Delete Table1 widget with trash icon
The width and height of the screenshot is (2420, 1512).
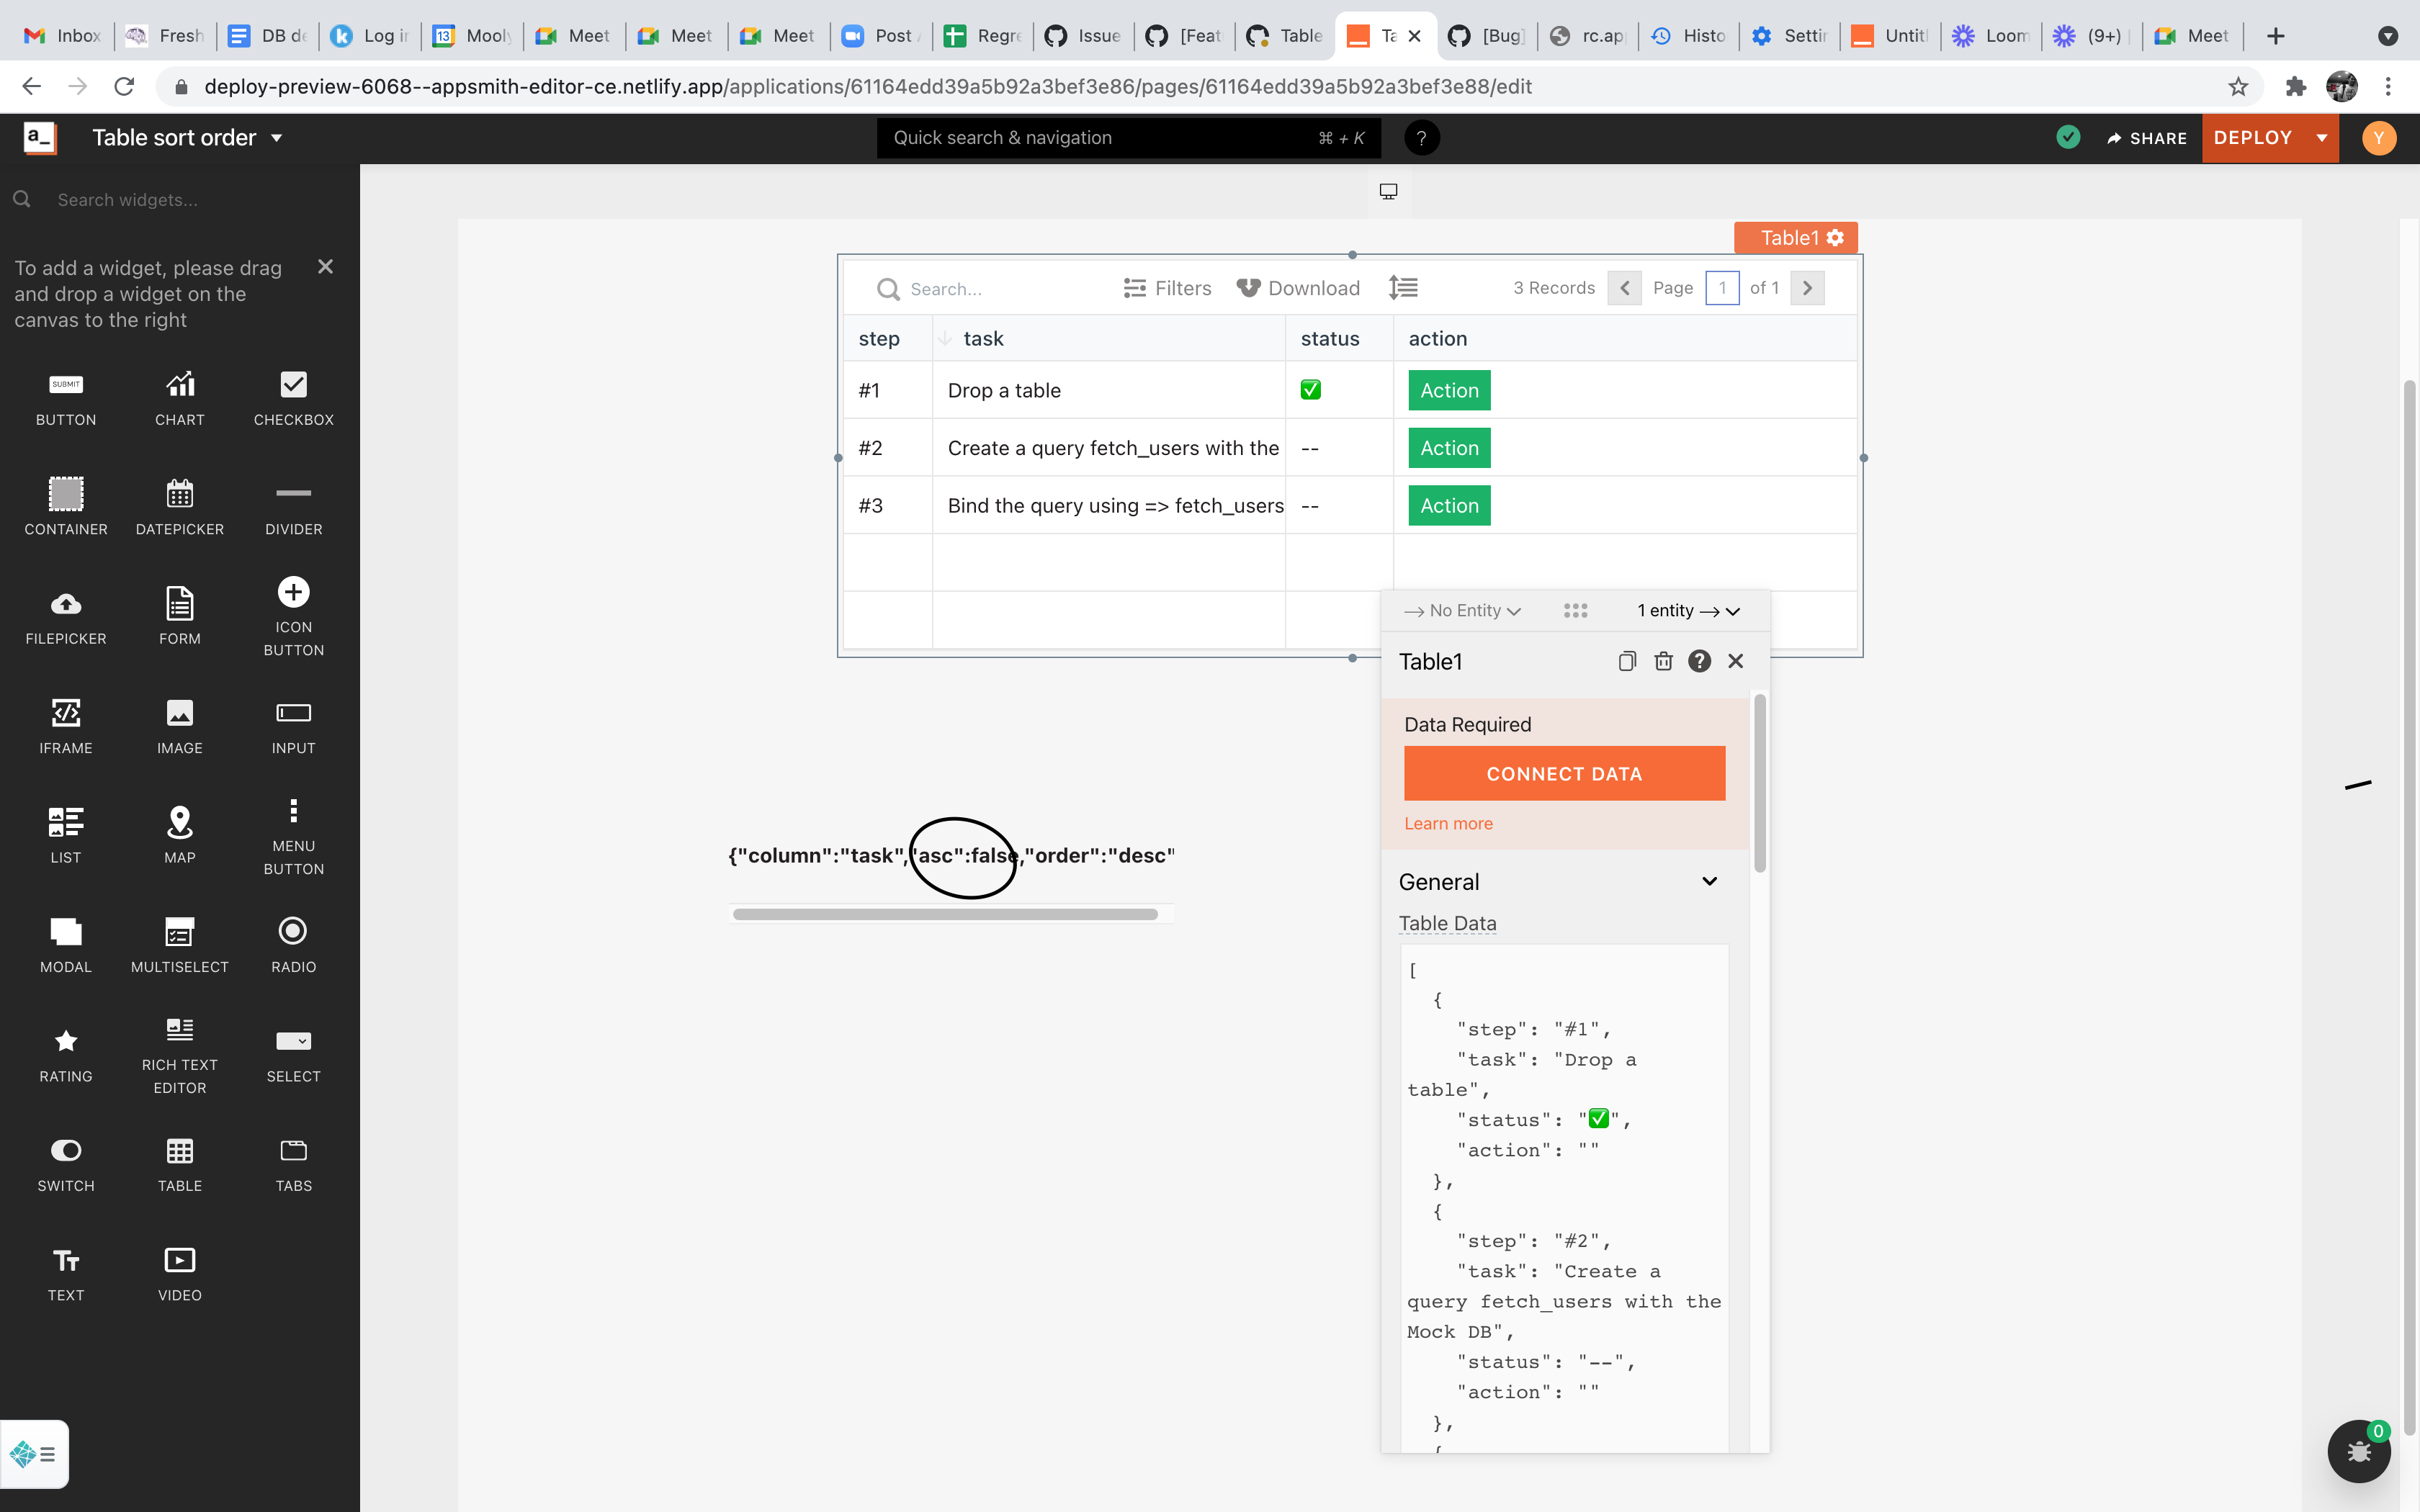pos(1663,661)
